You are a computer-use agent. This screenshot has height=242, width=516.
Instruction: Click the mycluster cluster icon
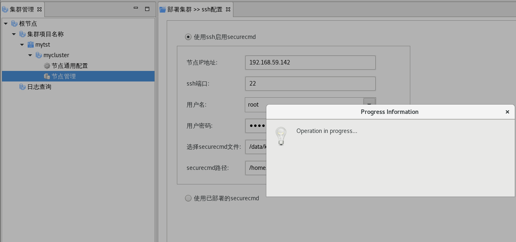click(39, 55)
